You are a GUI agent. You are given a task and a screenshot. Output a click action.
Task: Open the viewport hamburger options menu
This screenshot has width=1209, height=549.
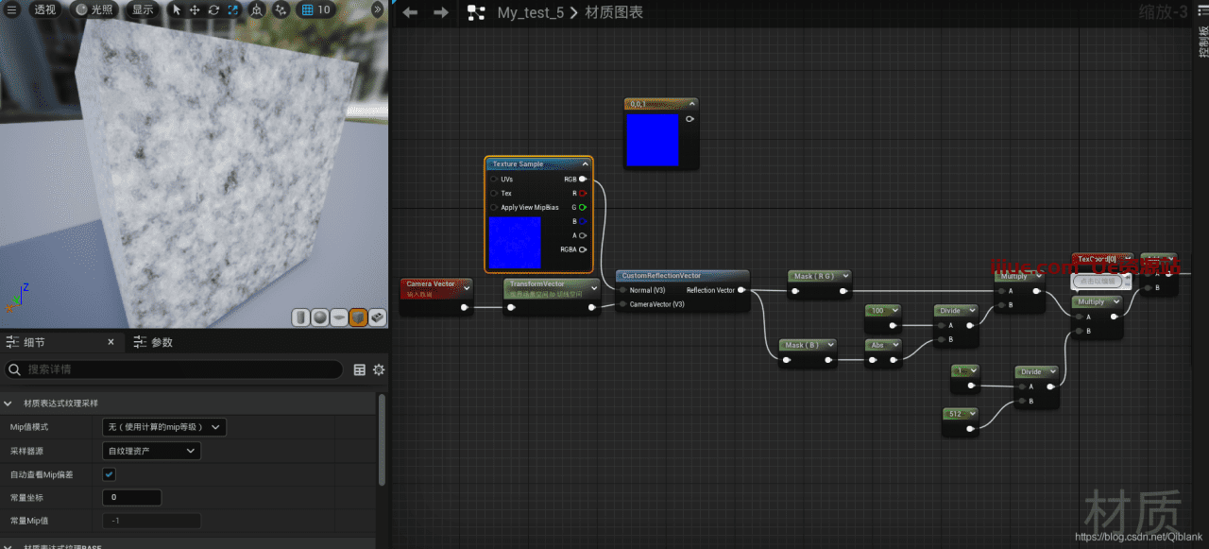coord(9,9)
